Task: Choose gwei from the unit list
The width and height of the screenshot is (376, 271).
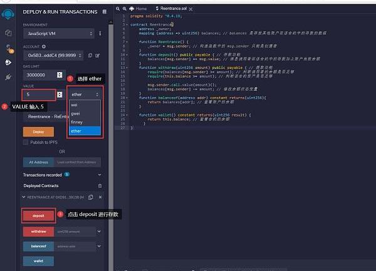Action: [x=75, y=115]
